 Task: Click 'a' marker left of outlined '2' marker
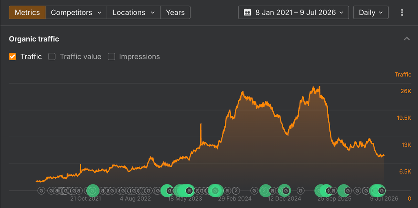(x=227, y=190)
